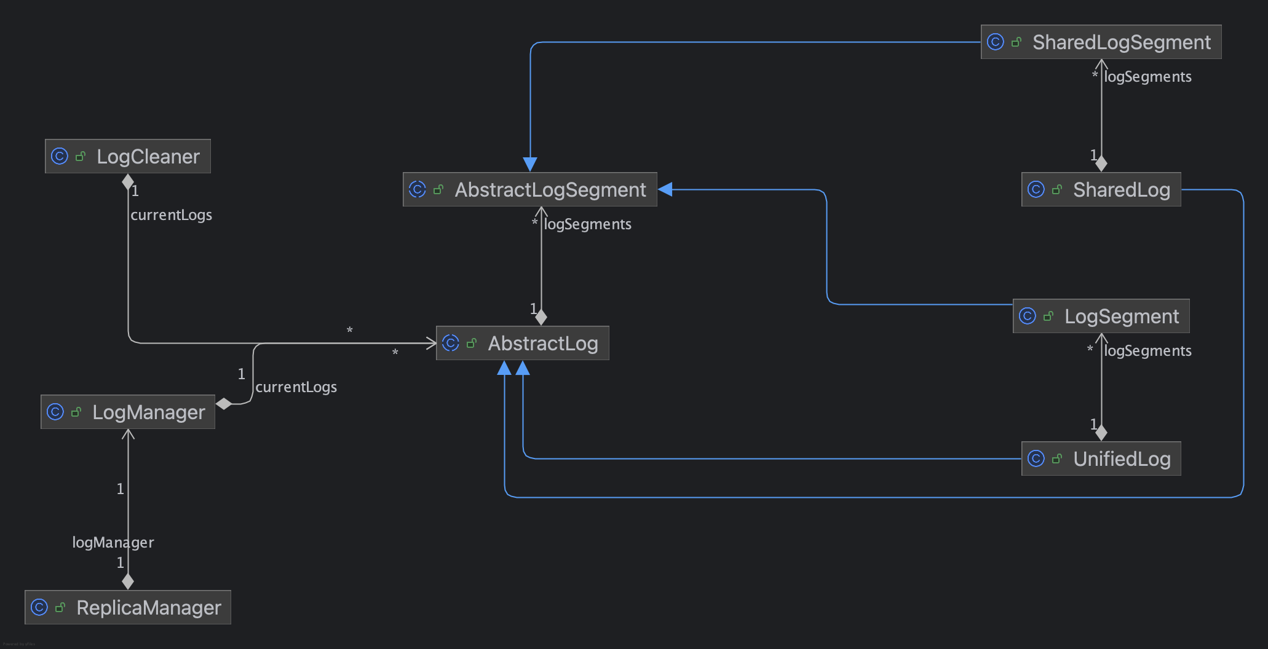Click the class icon beside LogManager

pyautogui.click(x=55, y=412)
